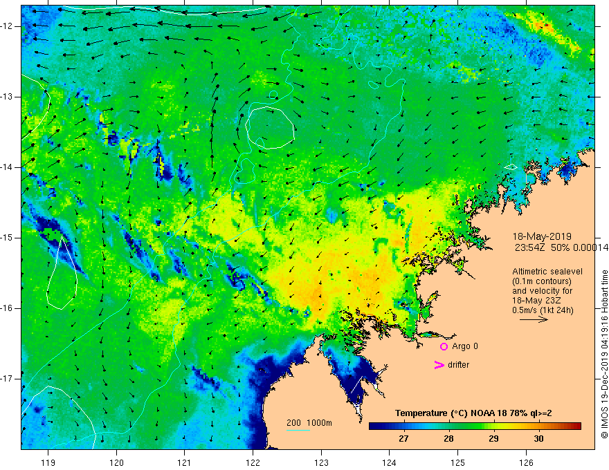Screen dimensions: 609x470
Task: Click the longitude axis label 124
Action: pos(390,462)
